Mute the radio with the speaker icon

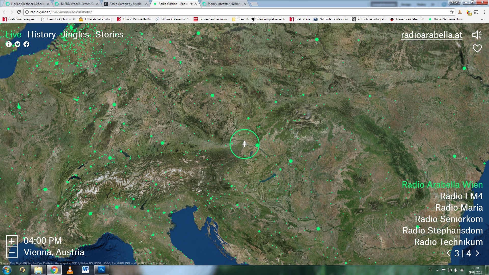477,35
